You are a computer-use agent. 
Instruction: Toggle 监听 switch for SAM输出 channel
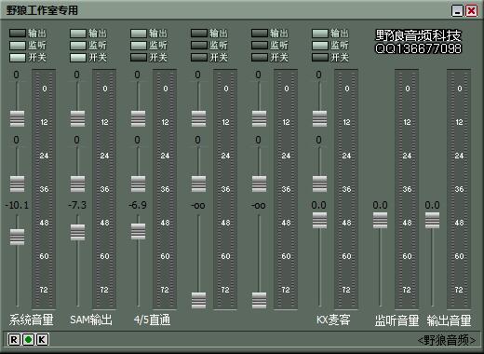click(x=78, y=46)
